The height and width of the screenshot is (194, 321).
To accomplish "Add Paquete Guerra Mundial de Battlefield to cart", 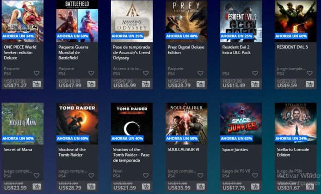I will [91, 84].
